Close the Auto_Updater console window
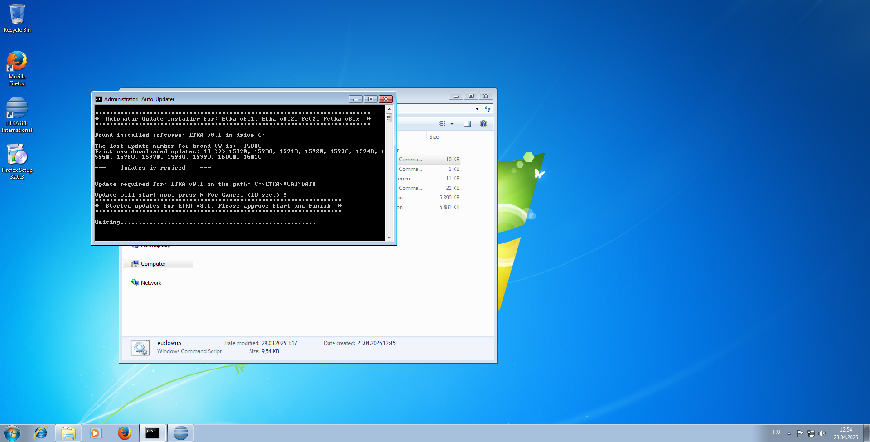Screen dimensions: 870x442 (386, 99)
